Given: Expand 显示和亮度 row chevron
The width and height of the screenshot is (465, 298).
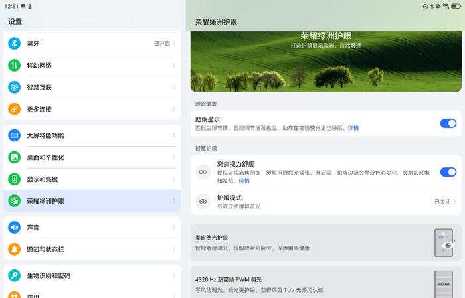Looking at the screenshot, I should (x=174, y=179).
